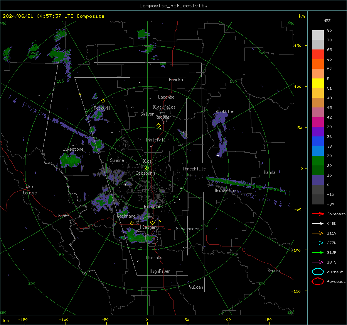Image resolution: width=347 pixels, height=325 pixels.
Task: Click the Strathmore town label
Action: (x=187, y=229)
